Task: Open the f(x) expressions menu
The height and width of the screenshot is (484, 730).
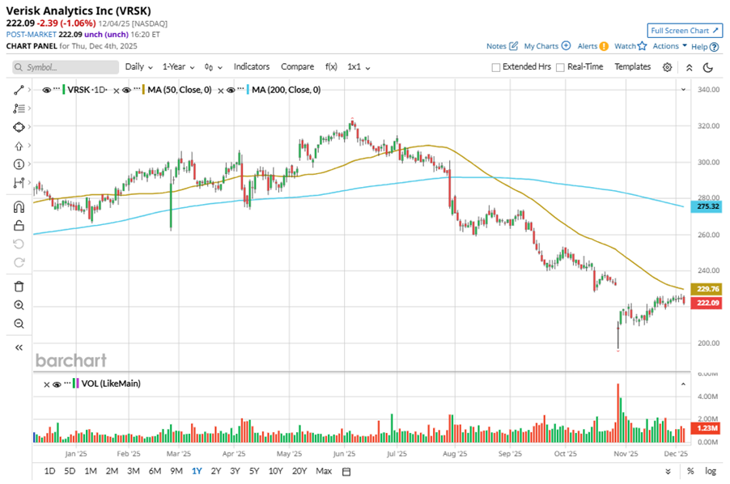Action: tap(331, 66)
